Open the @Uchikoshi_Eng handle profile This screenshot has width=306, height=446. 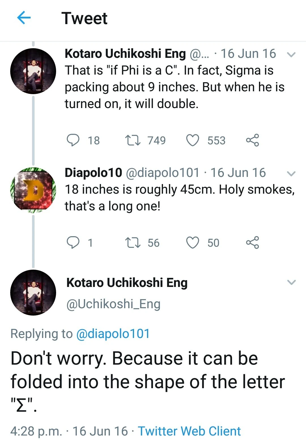pos(113,304)
